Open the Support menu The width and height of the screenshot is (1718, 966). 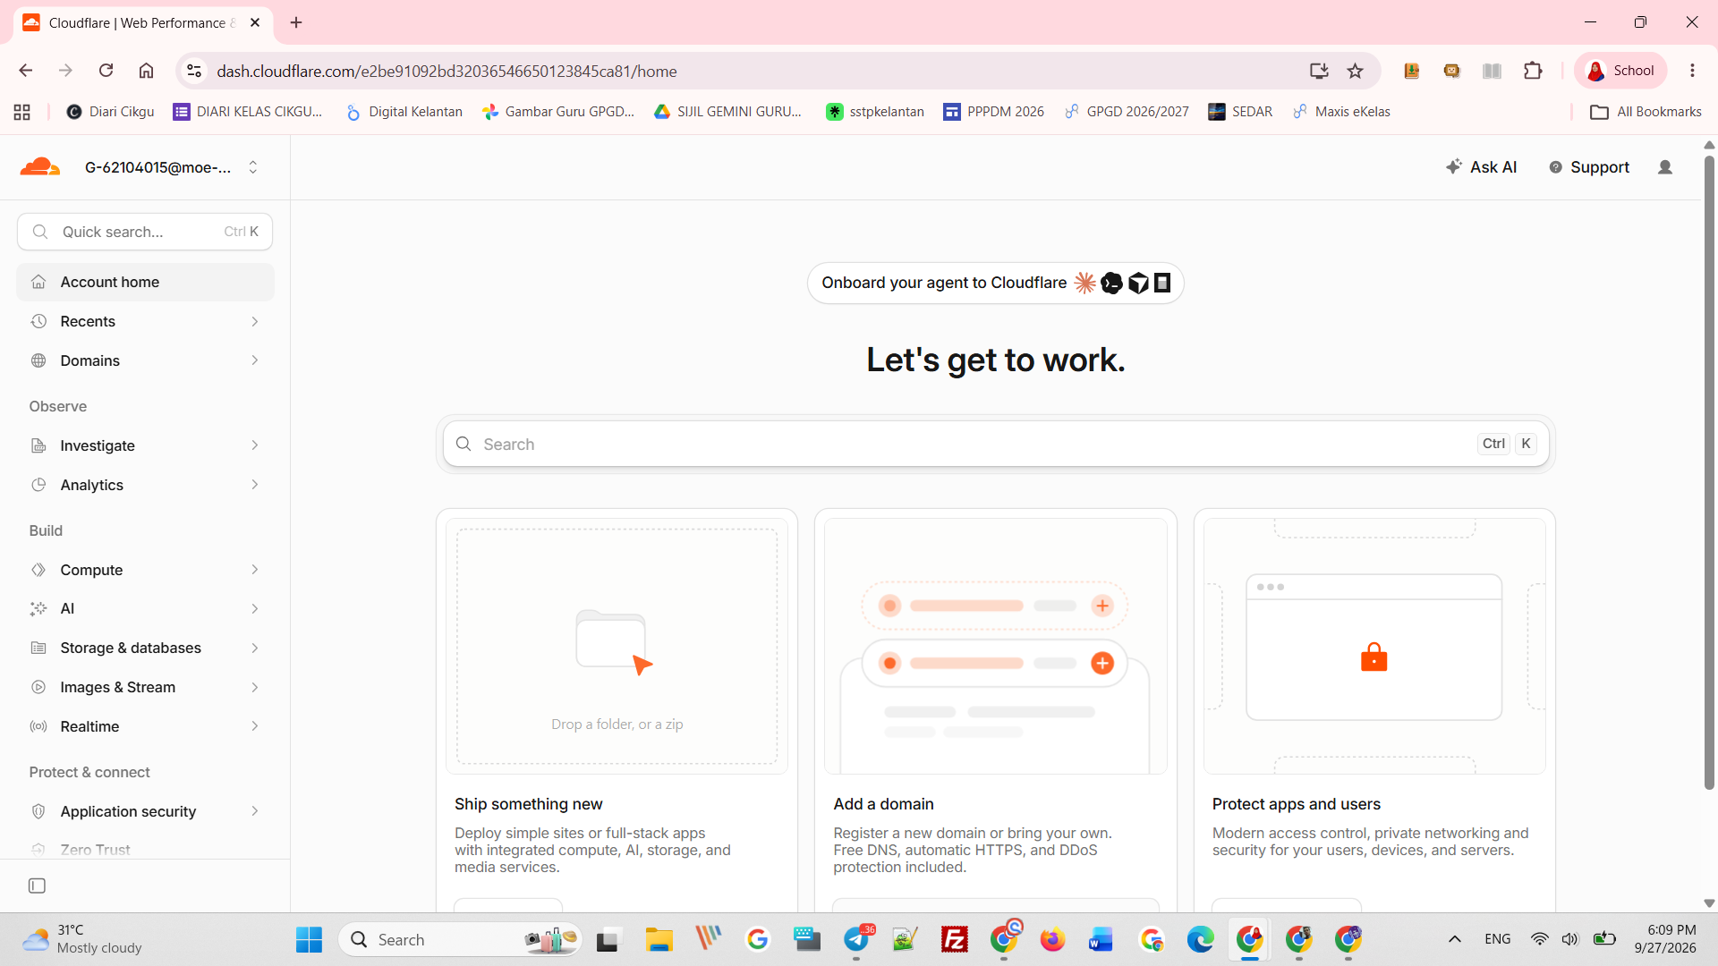(x=1589, y=167)
